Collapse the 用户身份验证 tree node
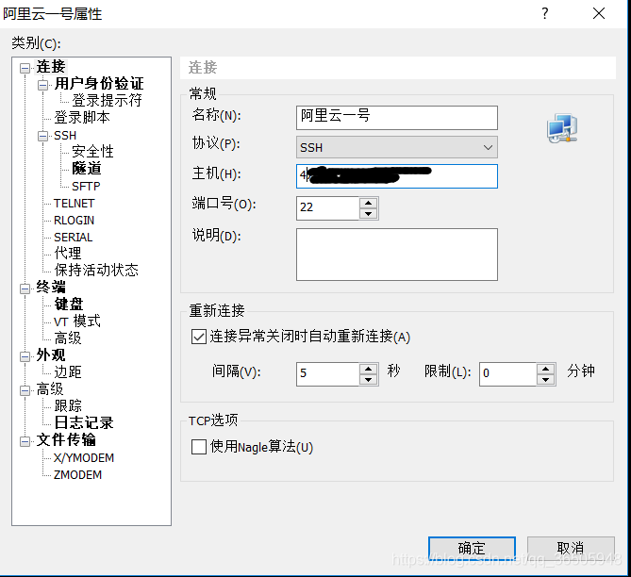 [42, 85]
